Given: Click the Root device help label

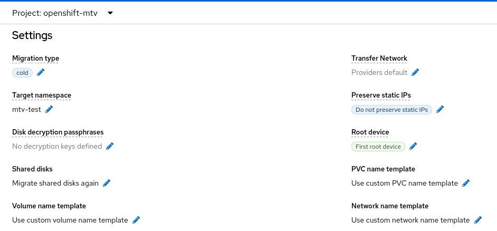Looking at the screenshot, I should (x=370, y=132).
